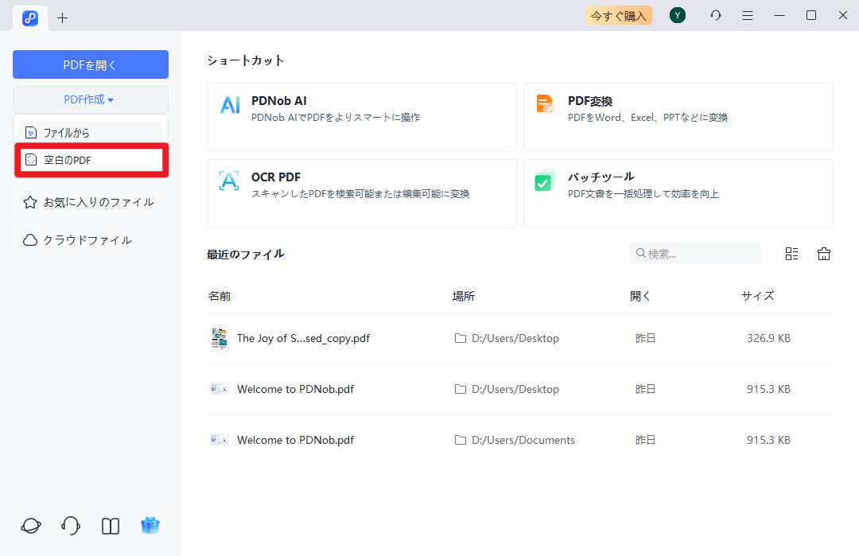Mark お気に入りのファイル in the sidebar
The width and height of the screenshot is (859, 556).
(82, 201)
